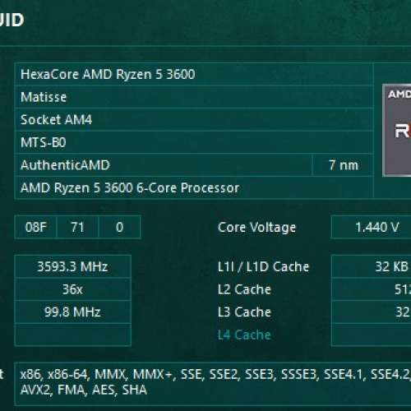
Task: Select the '1.440 V' voltage value
Action: click(372, 227)
